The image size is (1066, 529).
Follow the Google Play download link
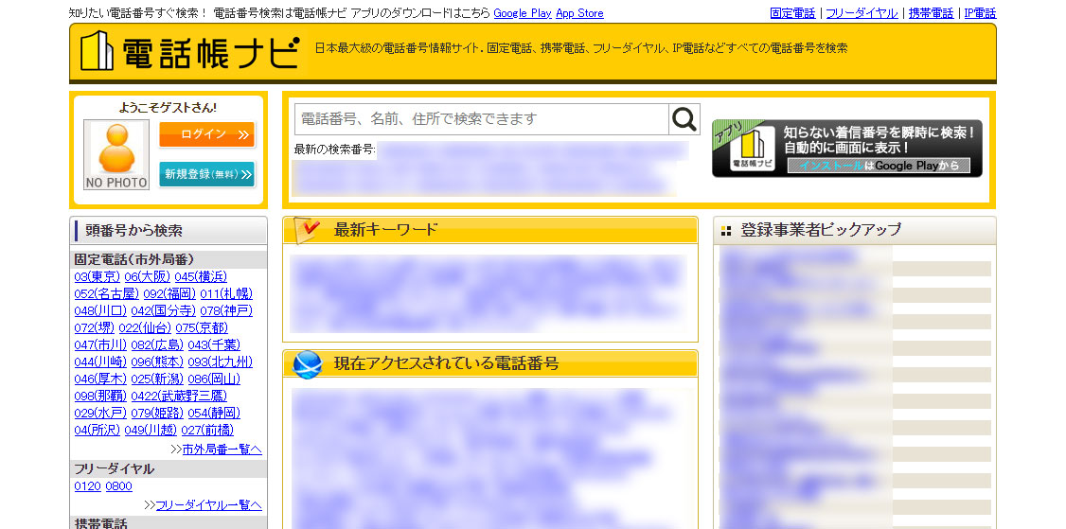tap(522, 13)
